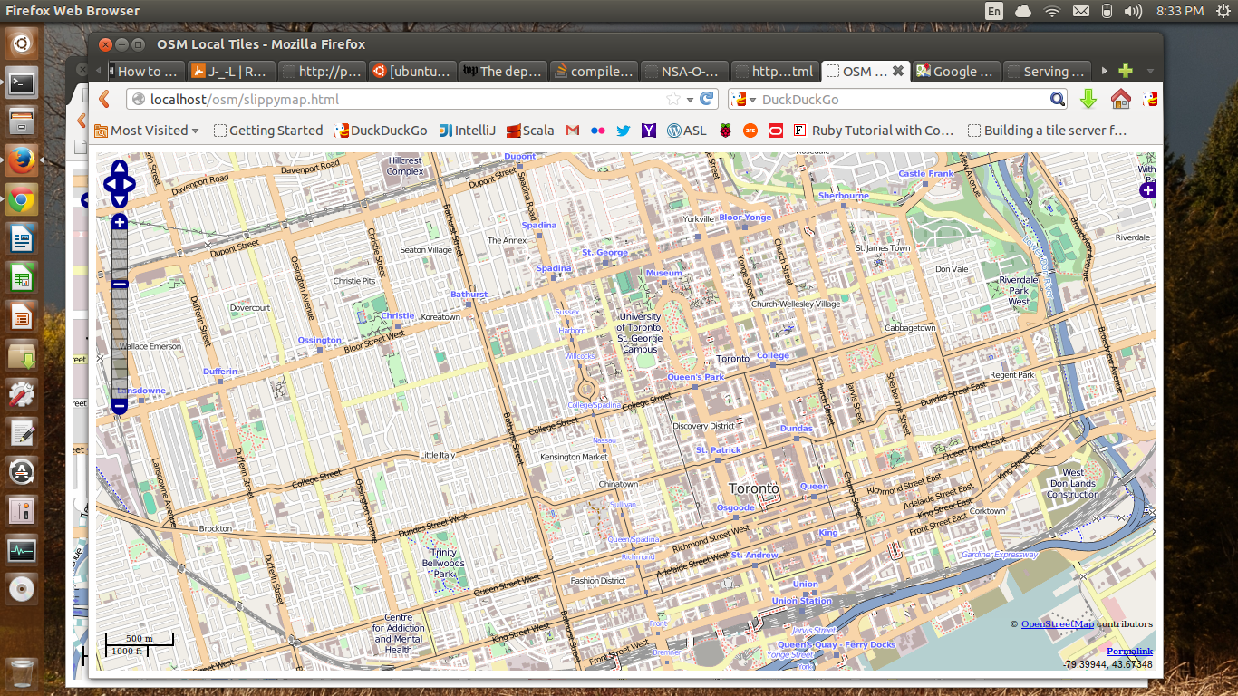Launch Google Chrome from the dock

click(22, 200)
